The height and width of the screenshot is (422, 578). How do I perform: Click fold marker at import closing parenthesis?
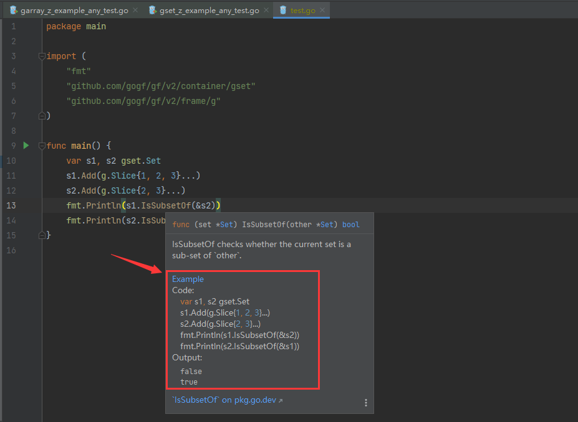(42, 116)
